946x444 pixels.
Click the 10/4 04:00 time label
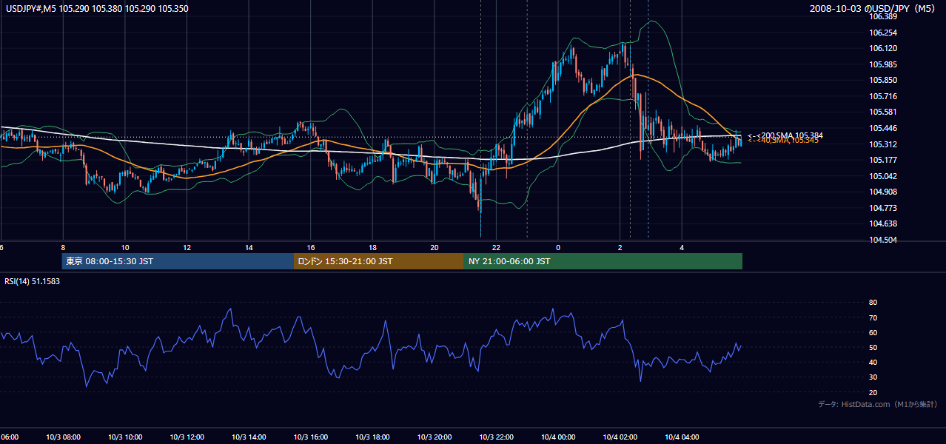[x=682, y=437]
